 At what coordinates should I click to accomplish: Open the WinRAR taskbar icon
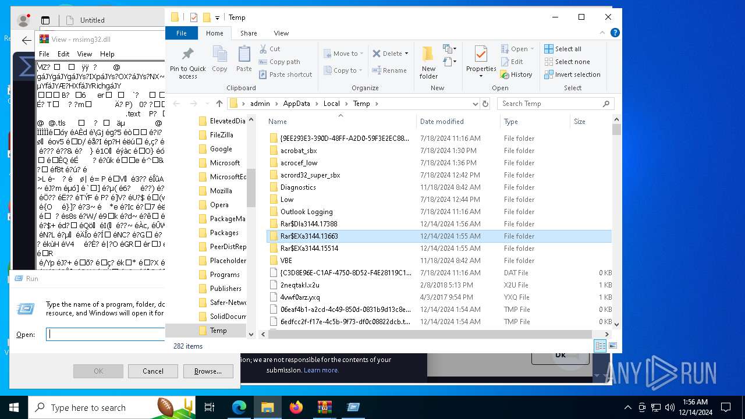pyautogui.click(x=324, y=407)
